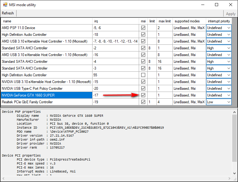Toggle msi checkbox for AMD USB controller irq -16
The height and width of the screenshot is (182, 238).
click(143, 55)
